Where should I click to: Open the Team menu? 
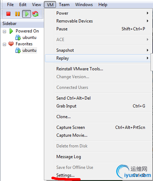click(64, 5)
